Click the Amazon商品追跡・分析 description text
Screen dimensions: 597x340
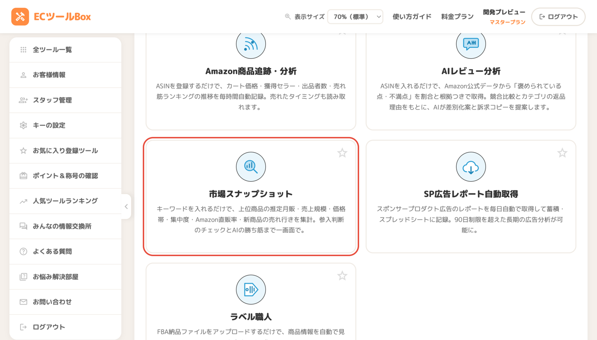(251, 96)
